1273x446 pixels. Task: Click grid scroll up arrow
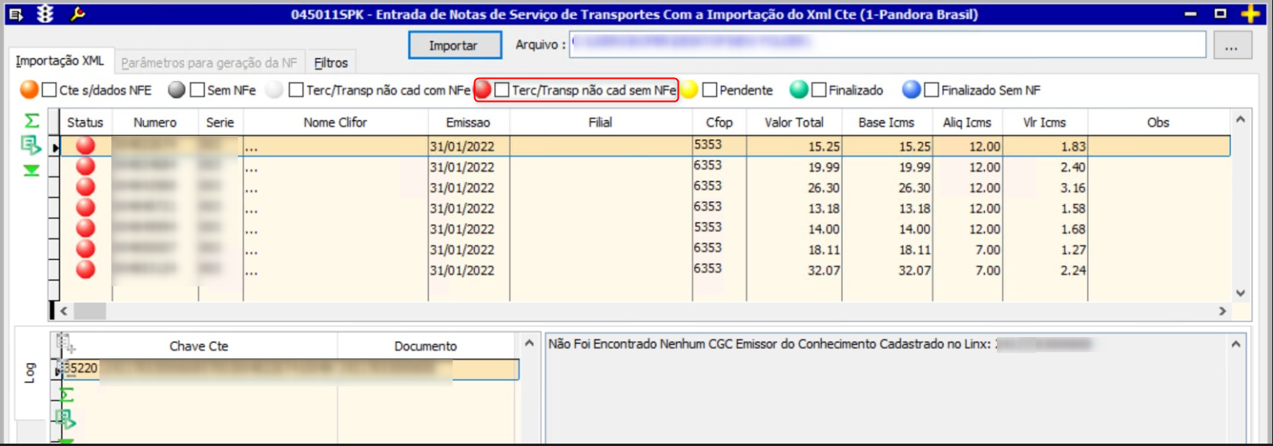(1240, 119)
